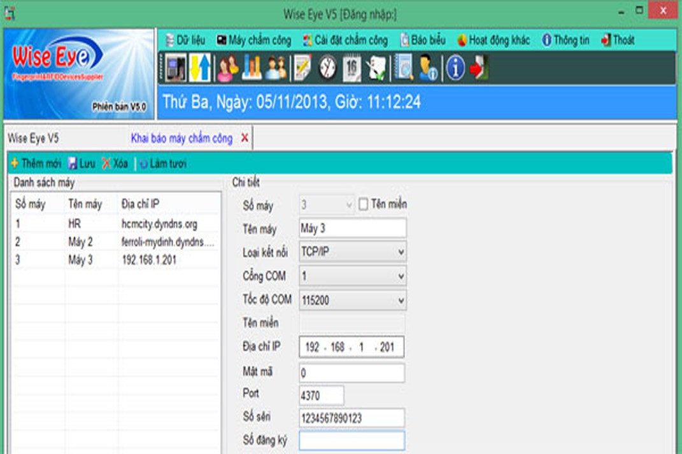Click the user with info badge icon
The height and width of the screenshot is (454, 682).
[x=428, y=68]
